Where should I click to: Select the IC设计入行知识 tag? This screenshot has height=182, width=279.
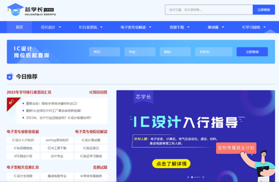pos(23,140)
